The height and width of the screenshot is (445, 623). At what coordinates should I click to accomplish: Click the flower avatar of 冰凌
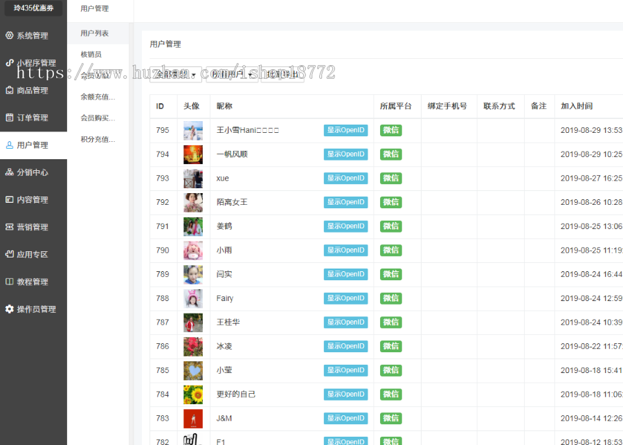coord(193,347)
